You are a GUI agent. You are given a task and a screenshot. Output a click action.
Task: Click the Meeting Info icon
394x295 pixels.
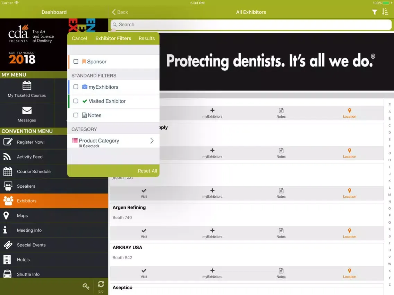5,230
